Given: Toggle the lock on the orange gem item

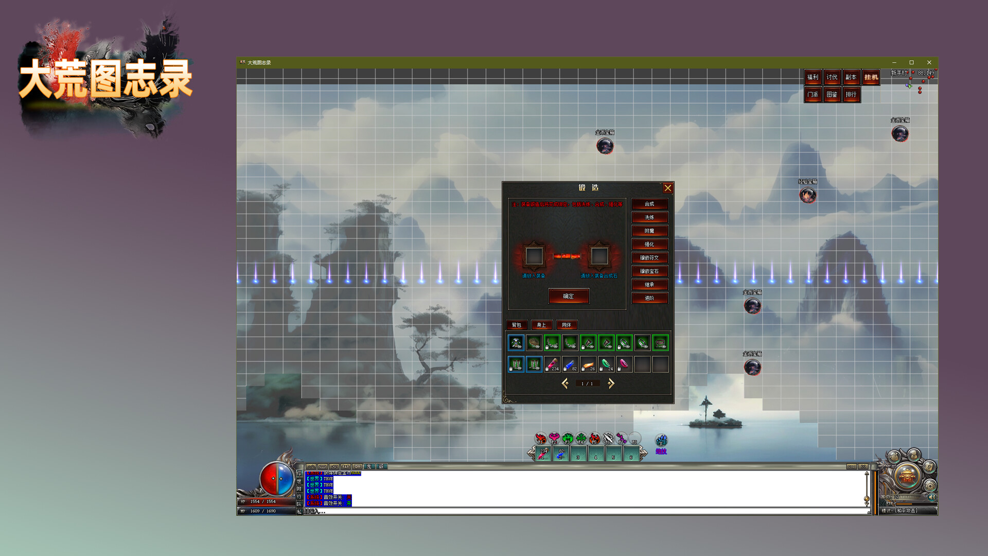Looking at the screenshot, I should click(x=584, y=369).
